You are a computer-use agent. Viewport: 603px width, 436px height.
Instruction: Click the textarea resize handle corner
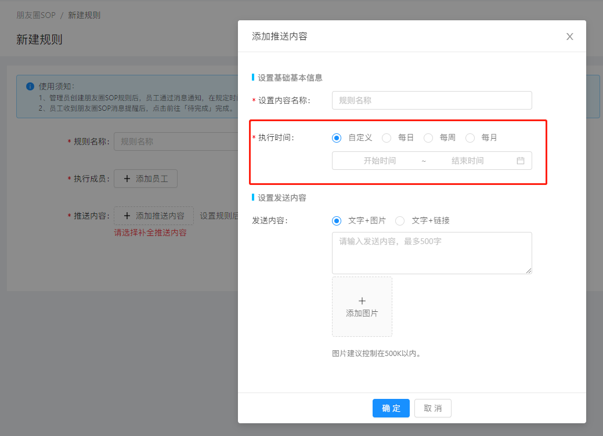pyautogui.click(x=529, y=271)
